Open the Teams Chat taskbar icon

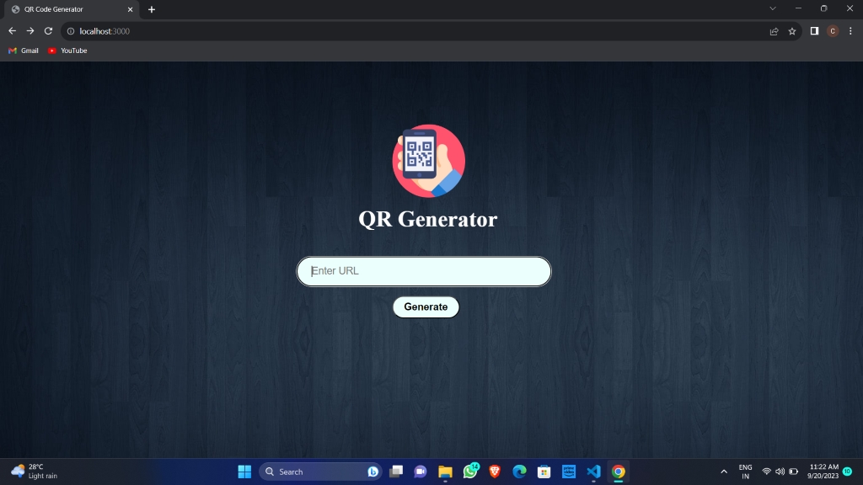(421, 472)
